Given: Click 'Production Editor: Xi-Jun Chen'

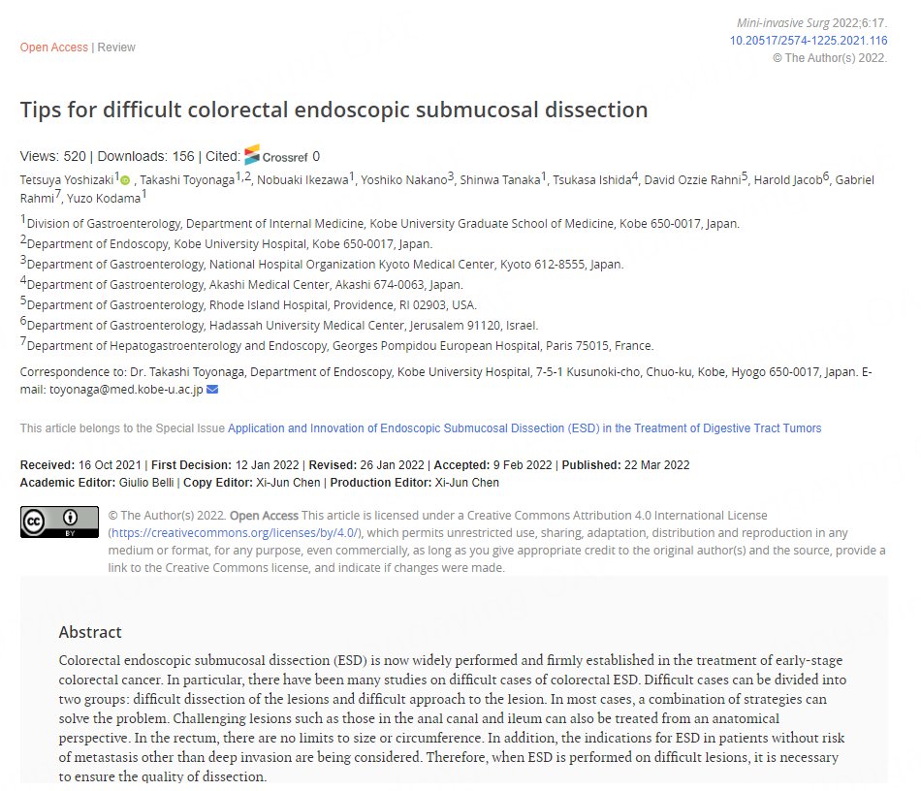Looking at the screenshot, I should [x=415, y=483].
